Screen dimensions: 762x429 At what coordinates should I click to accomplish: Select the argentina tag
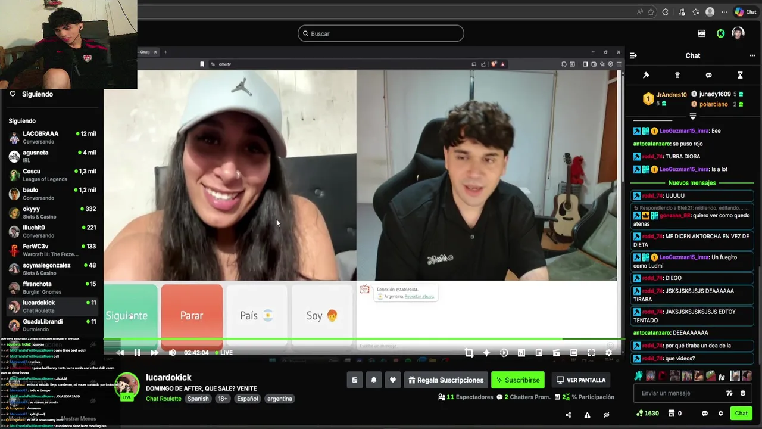(280, 399)
